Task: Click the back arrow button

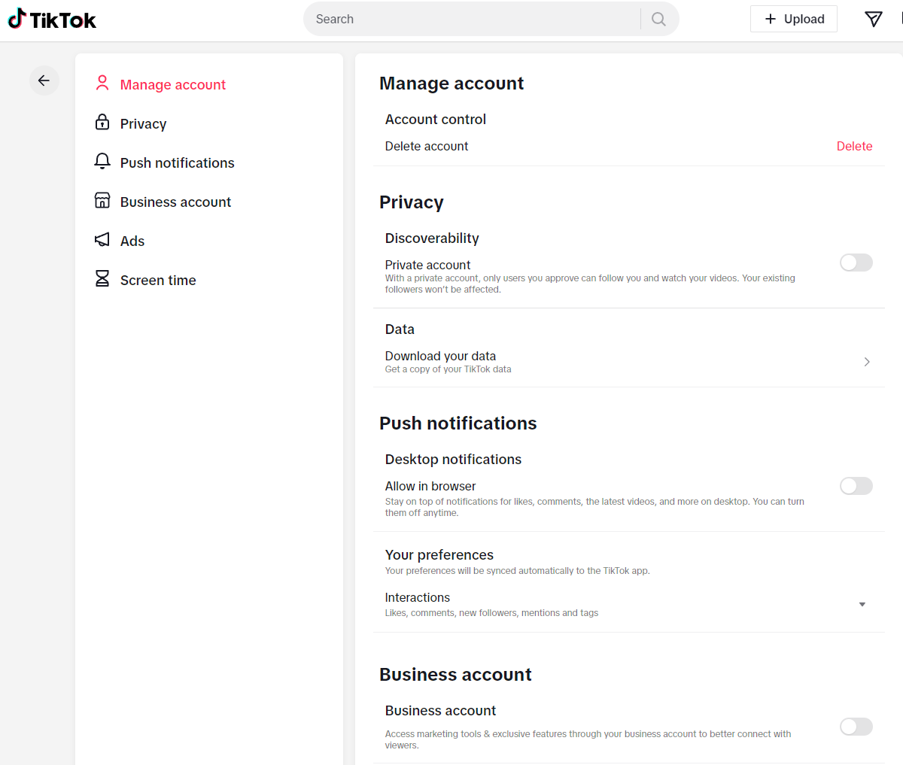Action: click(x=44, y=80)
